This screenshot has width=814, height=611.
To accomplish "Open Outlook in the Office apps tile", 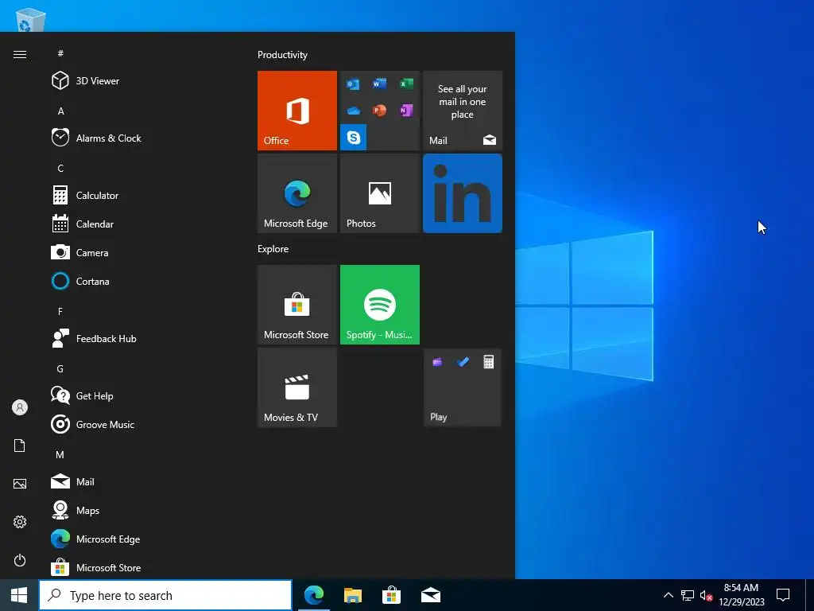I will pos(354,84).
